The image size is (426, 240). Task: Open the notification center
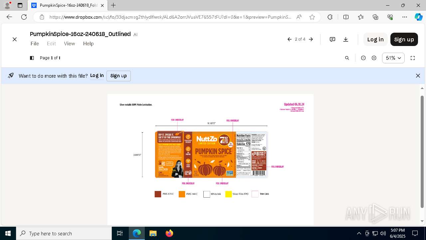[415, 233]
